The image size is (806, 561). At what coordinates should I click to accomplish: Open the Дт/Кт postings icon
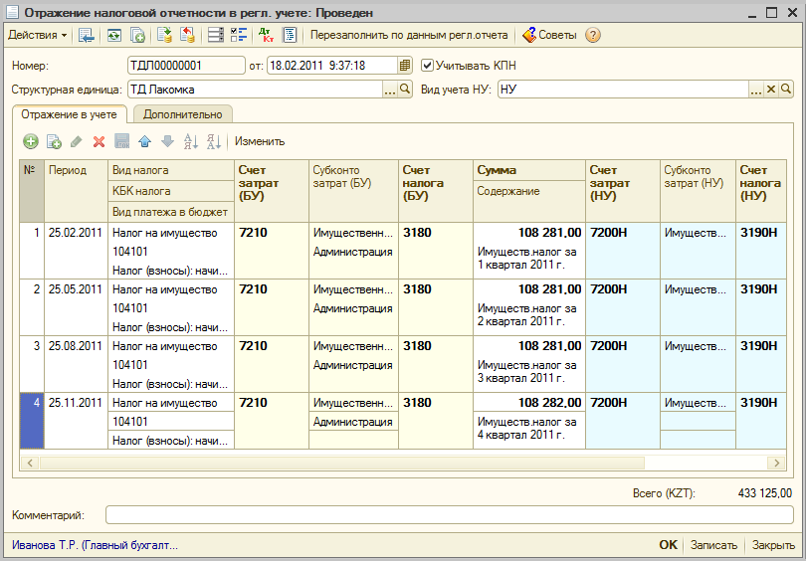click(266, 35)
